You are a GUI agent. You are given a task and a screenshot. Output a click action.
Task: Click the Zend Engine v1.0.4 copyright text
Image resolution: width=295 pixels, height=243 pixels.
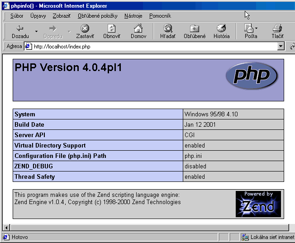coord(97,202)
